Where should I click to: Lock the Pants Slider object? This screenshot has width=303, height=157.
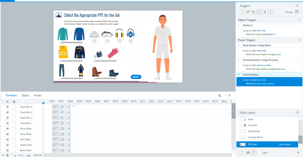point(14,134)
